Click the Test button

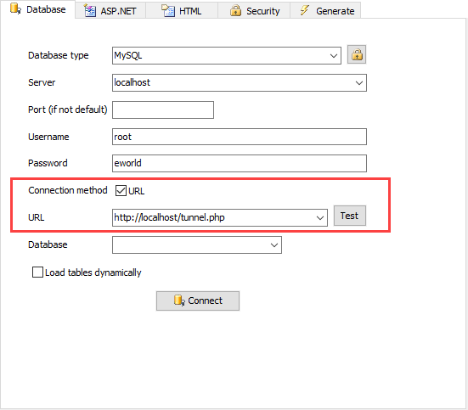click(x=350, y=216)
